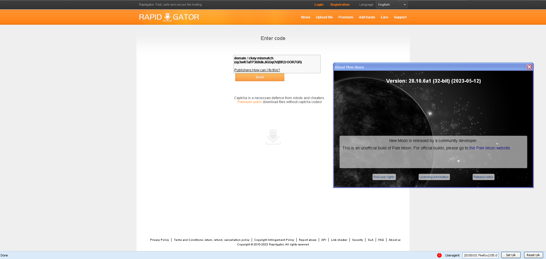The width and height of the screenshot is (546, 259).
Task: Open the Pale Moon website link
Action: tap(489, 148)
